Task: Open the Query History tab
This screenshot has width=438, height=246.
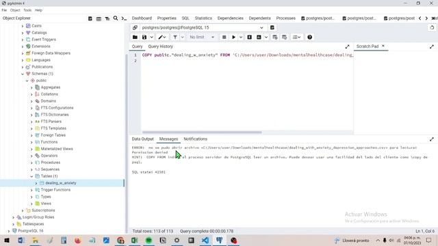Action: pos(160,46)
